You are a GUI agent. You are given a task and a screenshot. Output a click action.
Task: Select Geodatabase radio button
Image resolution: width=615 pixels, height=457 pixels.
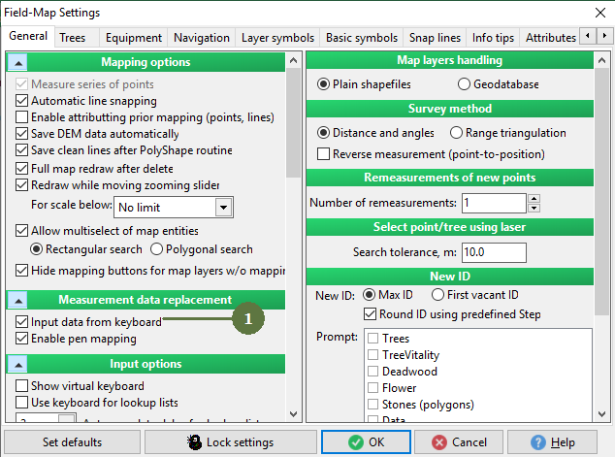tap(464, 84)
